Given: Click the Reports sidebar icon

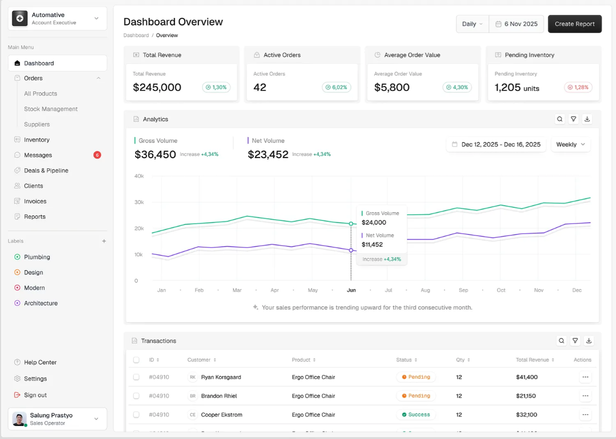Looking at the screenshot, I should (17, 217).
